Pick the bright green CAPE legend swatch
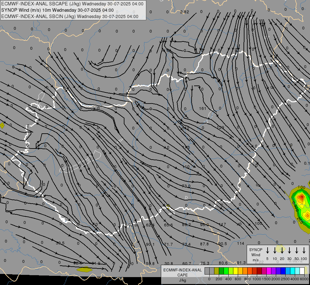 [226, 271]
